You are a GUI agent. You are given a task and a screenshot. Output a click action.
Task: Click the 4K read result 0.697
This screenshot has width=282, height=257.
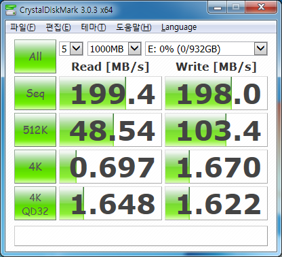pos(110,167)
